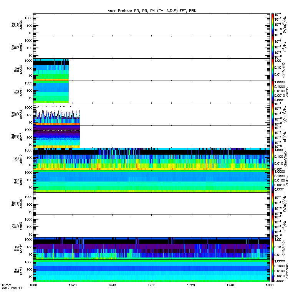This screenshot has width=288, height=307.
Task: Click the 'the fbk scm1' spectrogram at 1640
Action: pos(112,271)
